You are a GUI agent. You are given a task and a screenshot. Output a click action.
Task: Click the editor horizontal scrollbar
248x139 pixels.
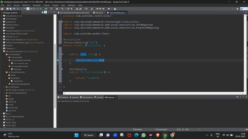[153, 93]
